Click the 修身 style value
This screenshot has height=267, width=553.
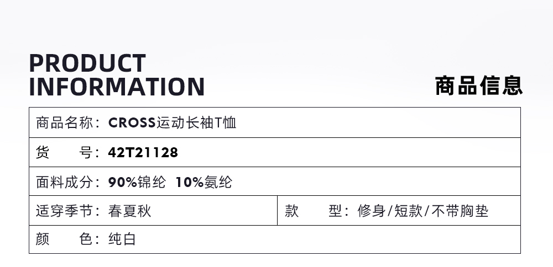click(372, 211)
